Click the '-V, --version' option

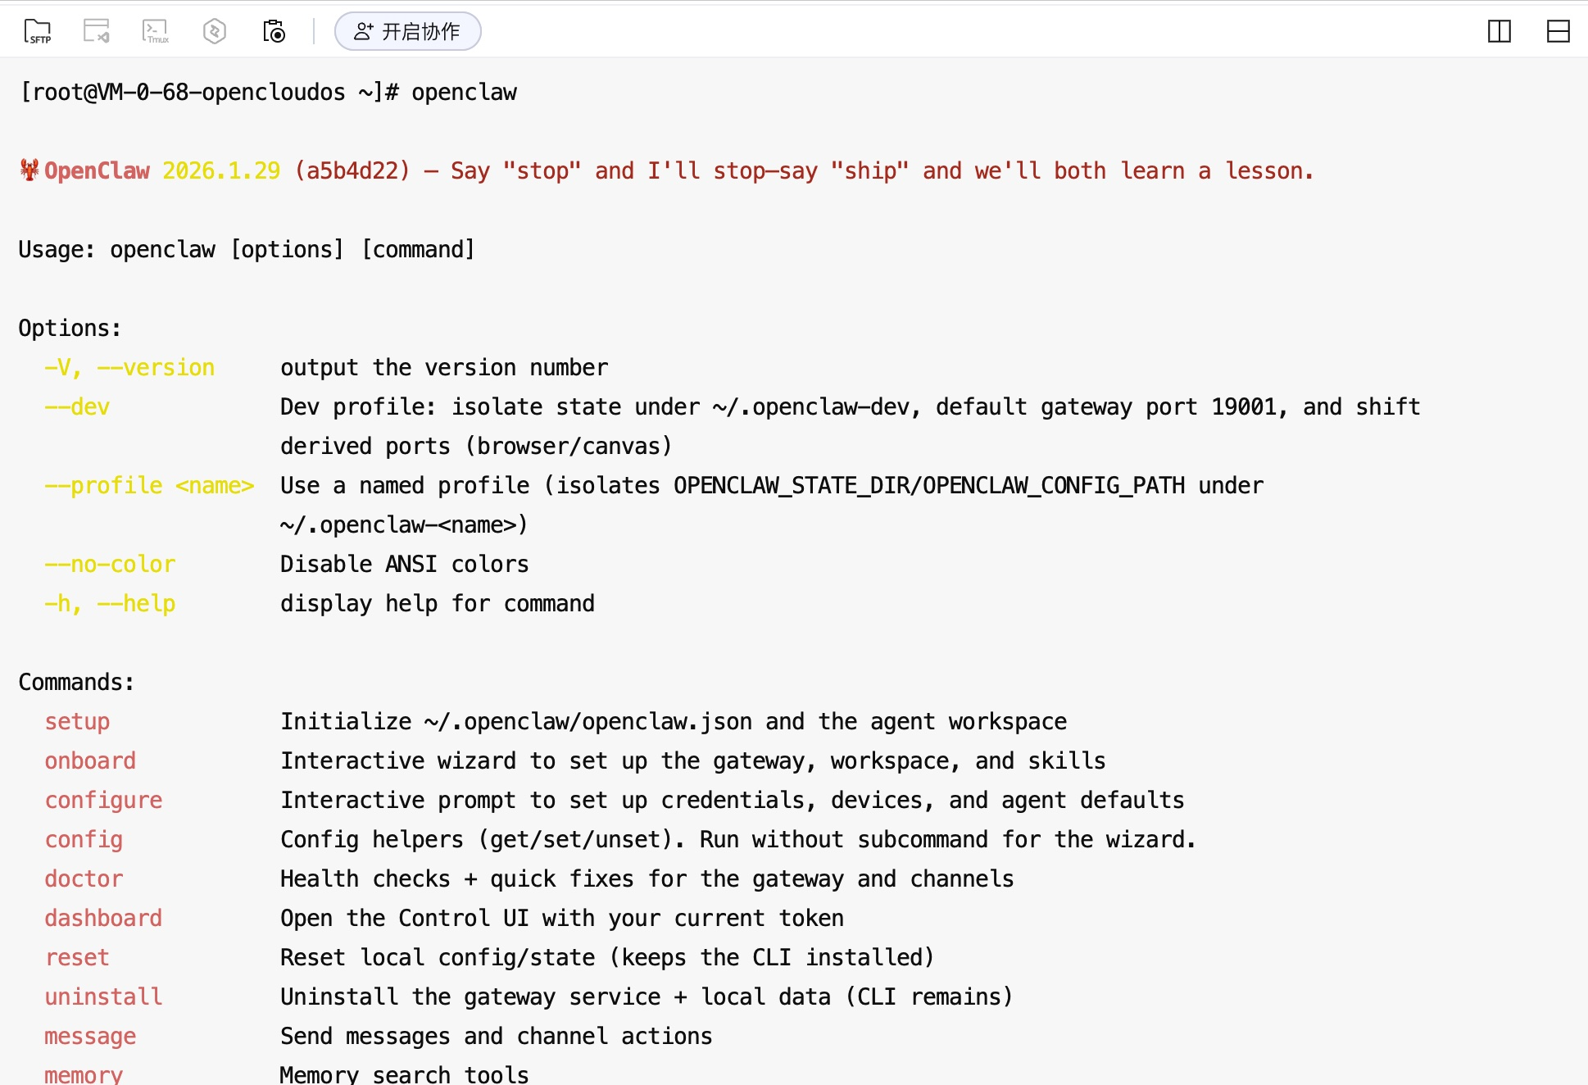[x=129, y=367]
